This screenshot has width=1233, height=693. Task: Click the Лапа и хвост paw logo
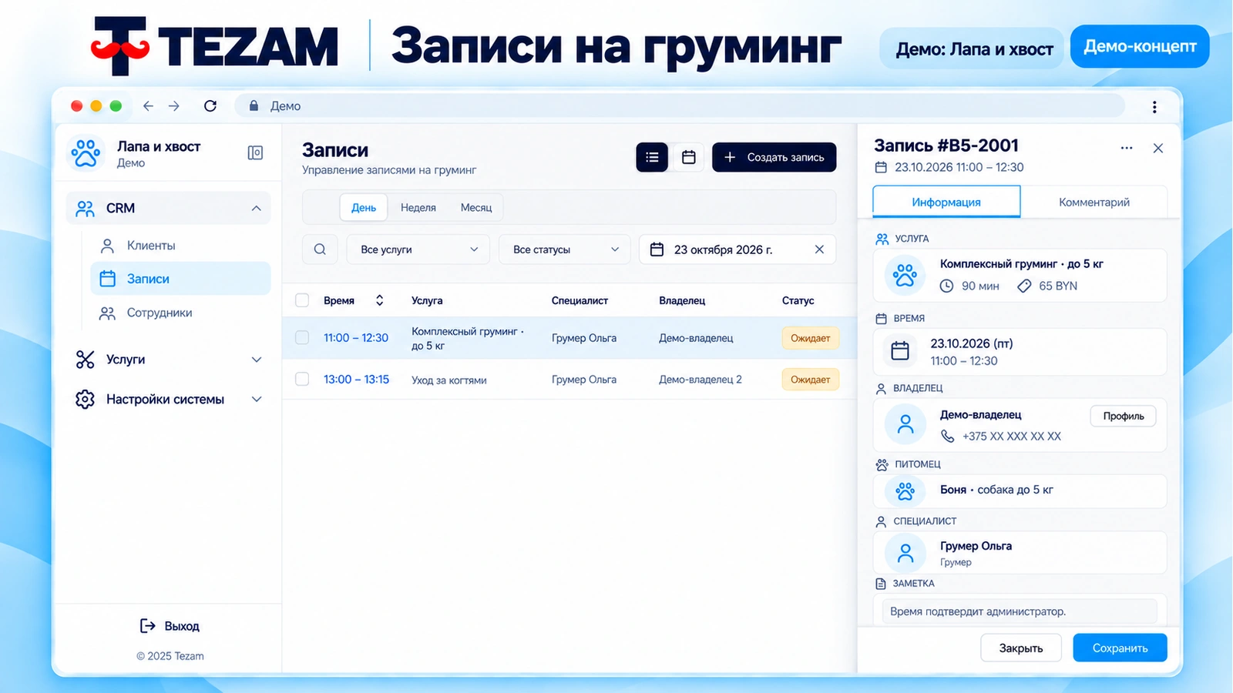point(86,152)
